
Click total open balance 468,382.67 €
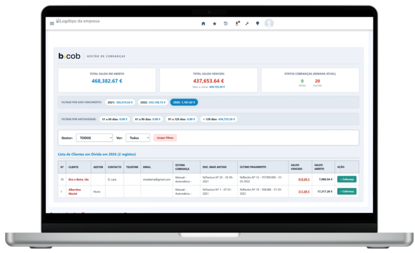(107, 81)
